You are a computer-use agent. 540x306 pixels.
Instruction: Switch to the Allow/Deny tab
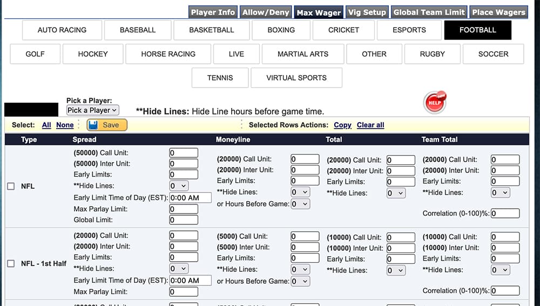tap(266, 12)
